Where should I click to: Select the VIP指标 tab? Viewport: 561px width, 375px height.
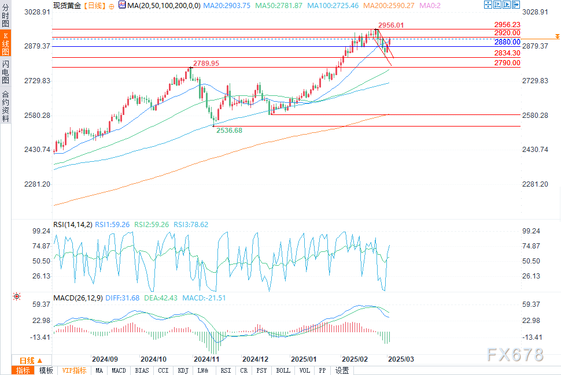tap(75, 370)
